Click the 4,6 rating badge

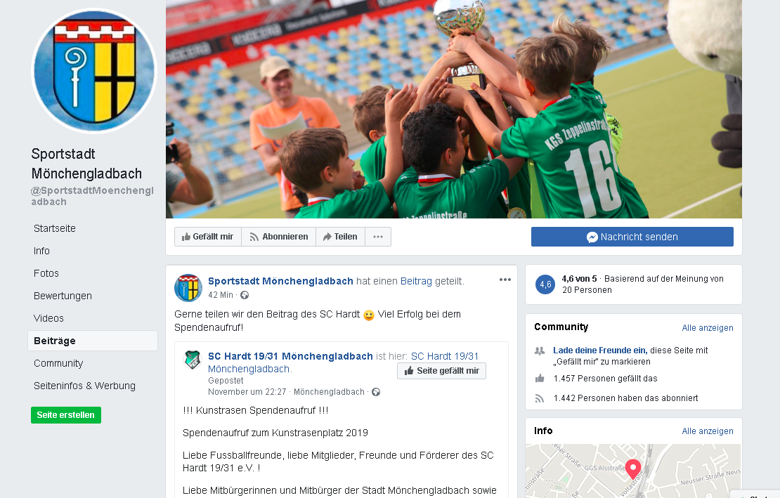pos(545,284)
